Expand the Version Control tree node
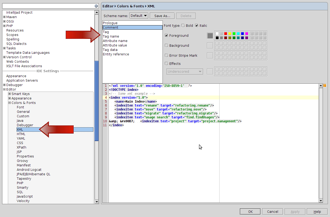330x217 pixels. [x=4, y=57]
